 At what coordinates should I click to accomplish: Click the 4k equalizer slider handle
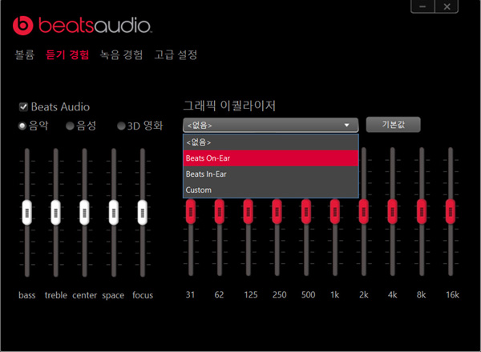[393, 211]
